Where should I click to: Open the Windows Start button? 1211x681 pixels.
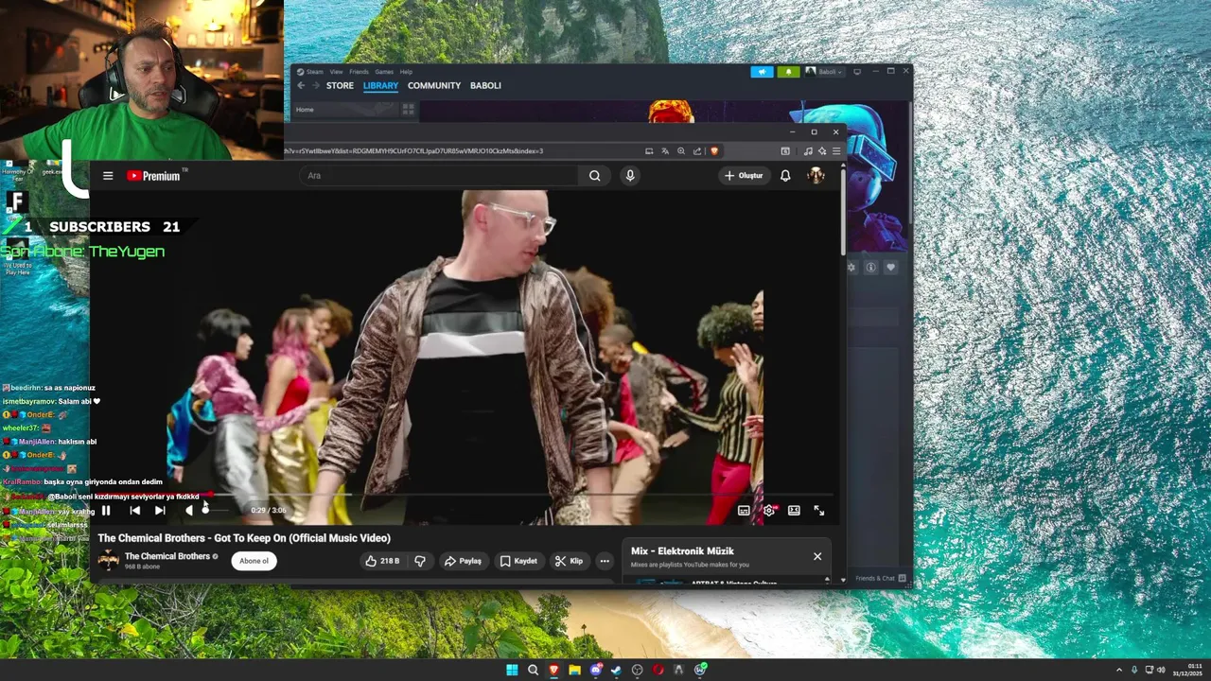[512, 670]
